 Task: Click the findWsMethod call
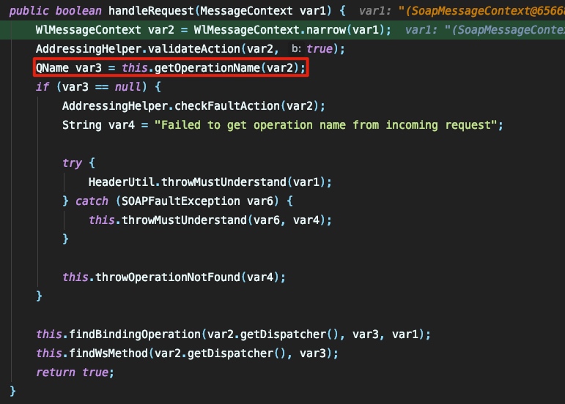(x=187, y=353)
